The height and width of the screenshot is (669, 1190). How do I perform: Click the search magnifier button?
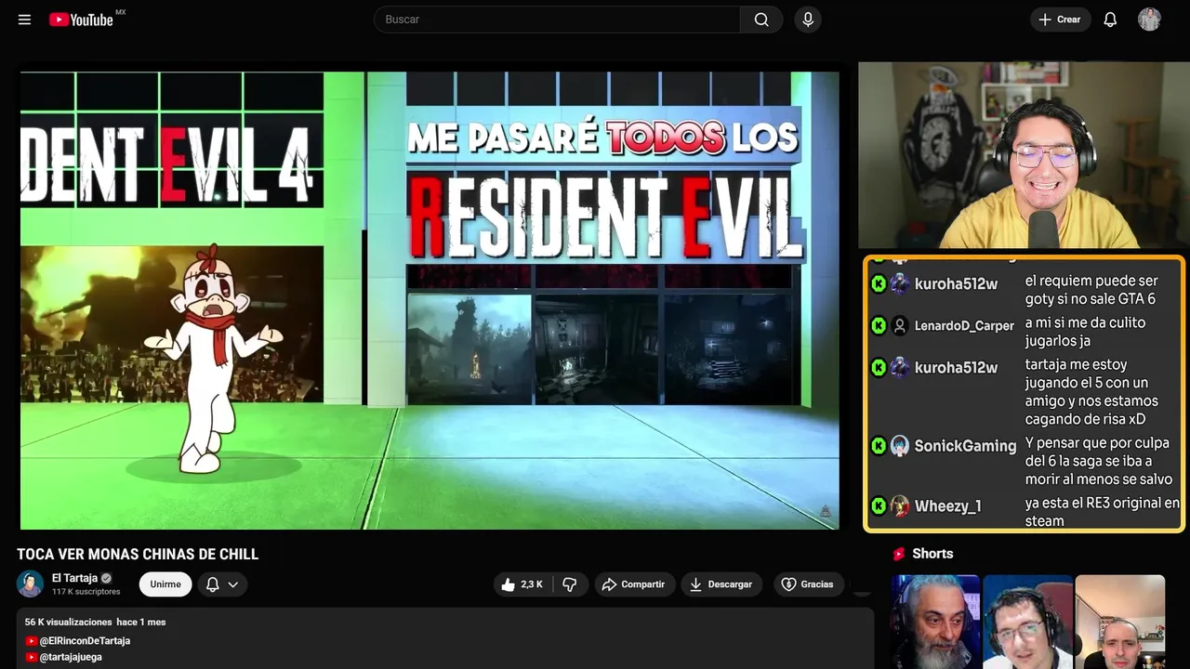761,20
